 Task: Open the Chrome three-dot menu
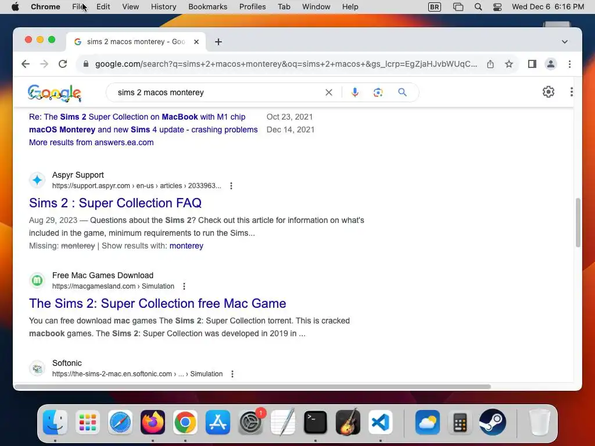pyautogui.click(x=569, y=64)
